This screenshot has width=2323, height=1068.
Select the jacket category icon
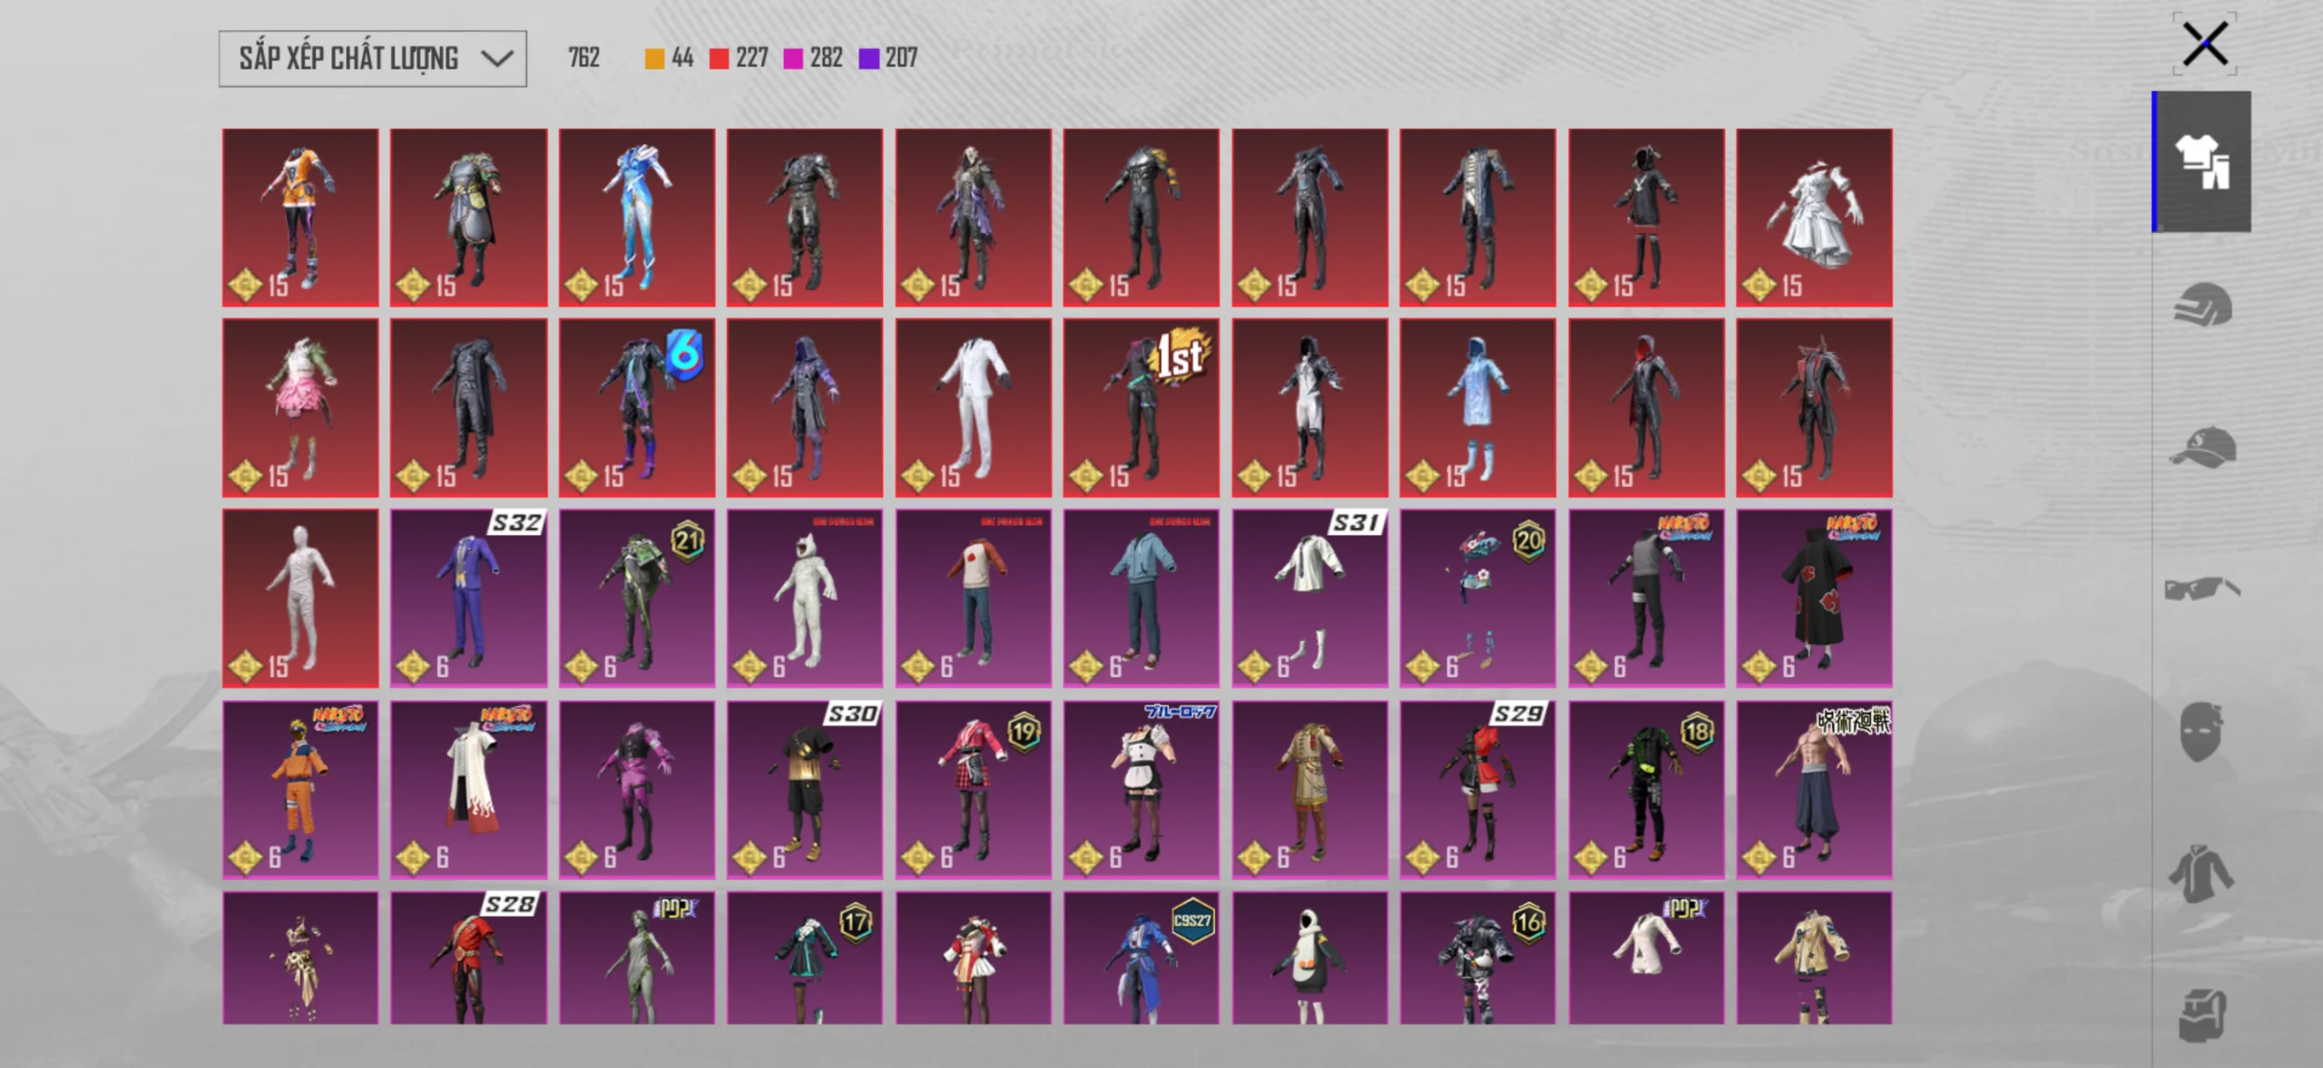tap(2201, 873)
